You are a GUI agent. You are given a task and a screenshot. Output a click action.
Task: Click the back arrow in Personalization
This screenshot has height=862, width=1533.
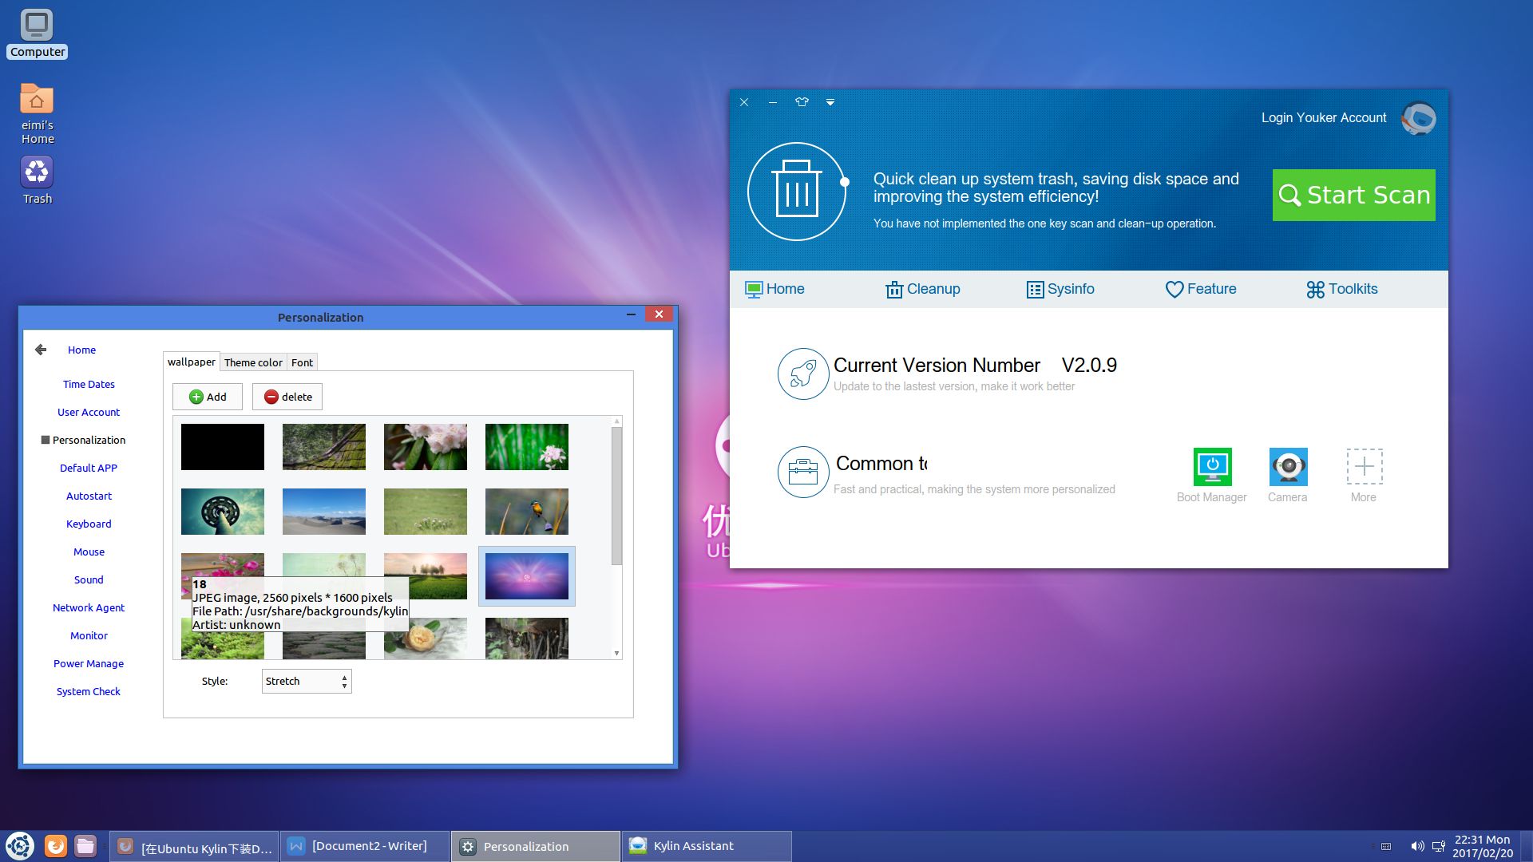tap(41, 350)
